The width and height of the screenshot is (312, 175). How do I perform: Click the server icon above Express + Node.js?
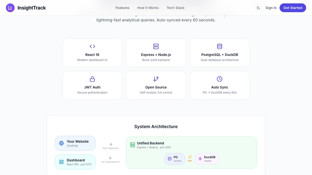[x=156, y=46]
